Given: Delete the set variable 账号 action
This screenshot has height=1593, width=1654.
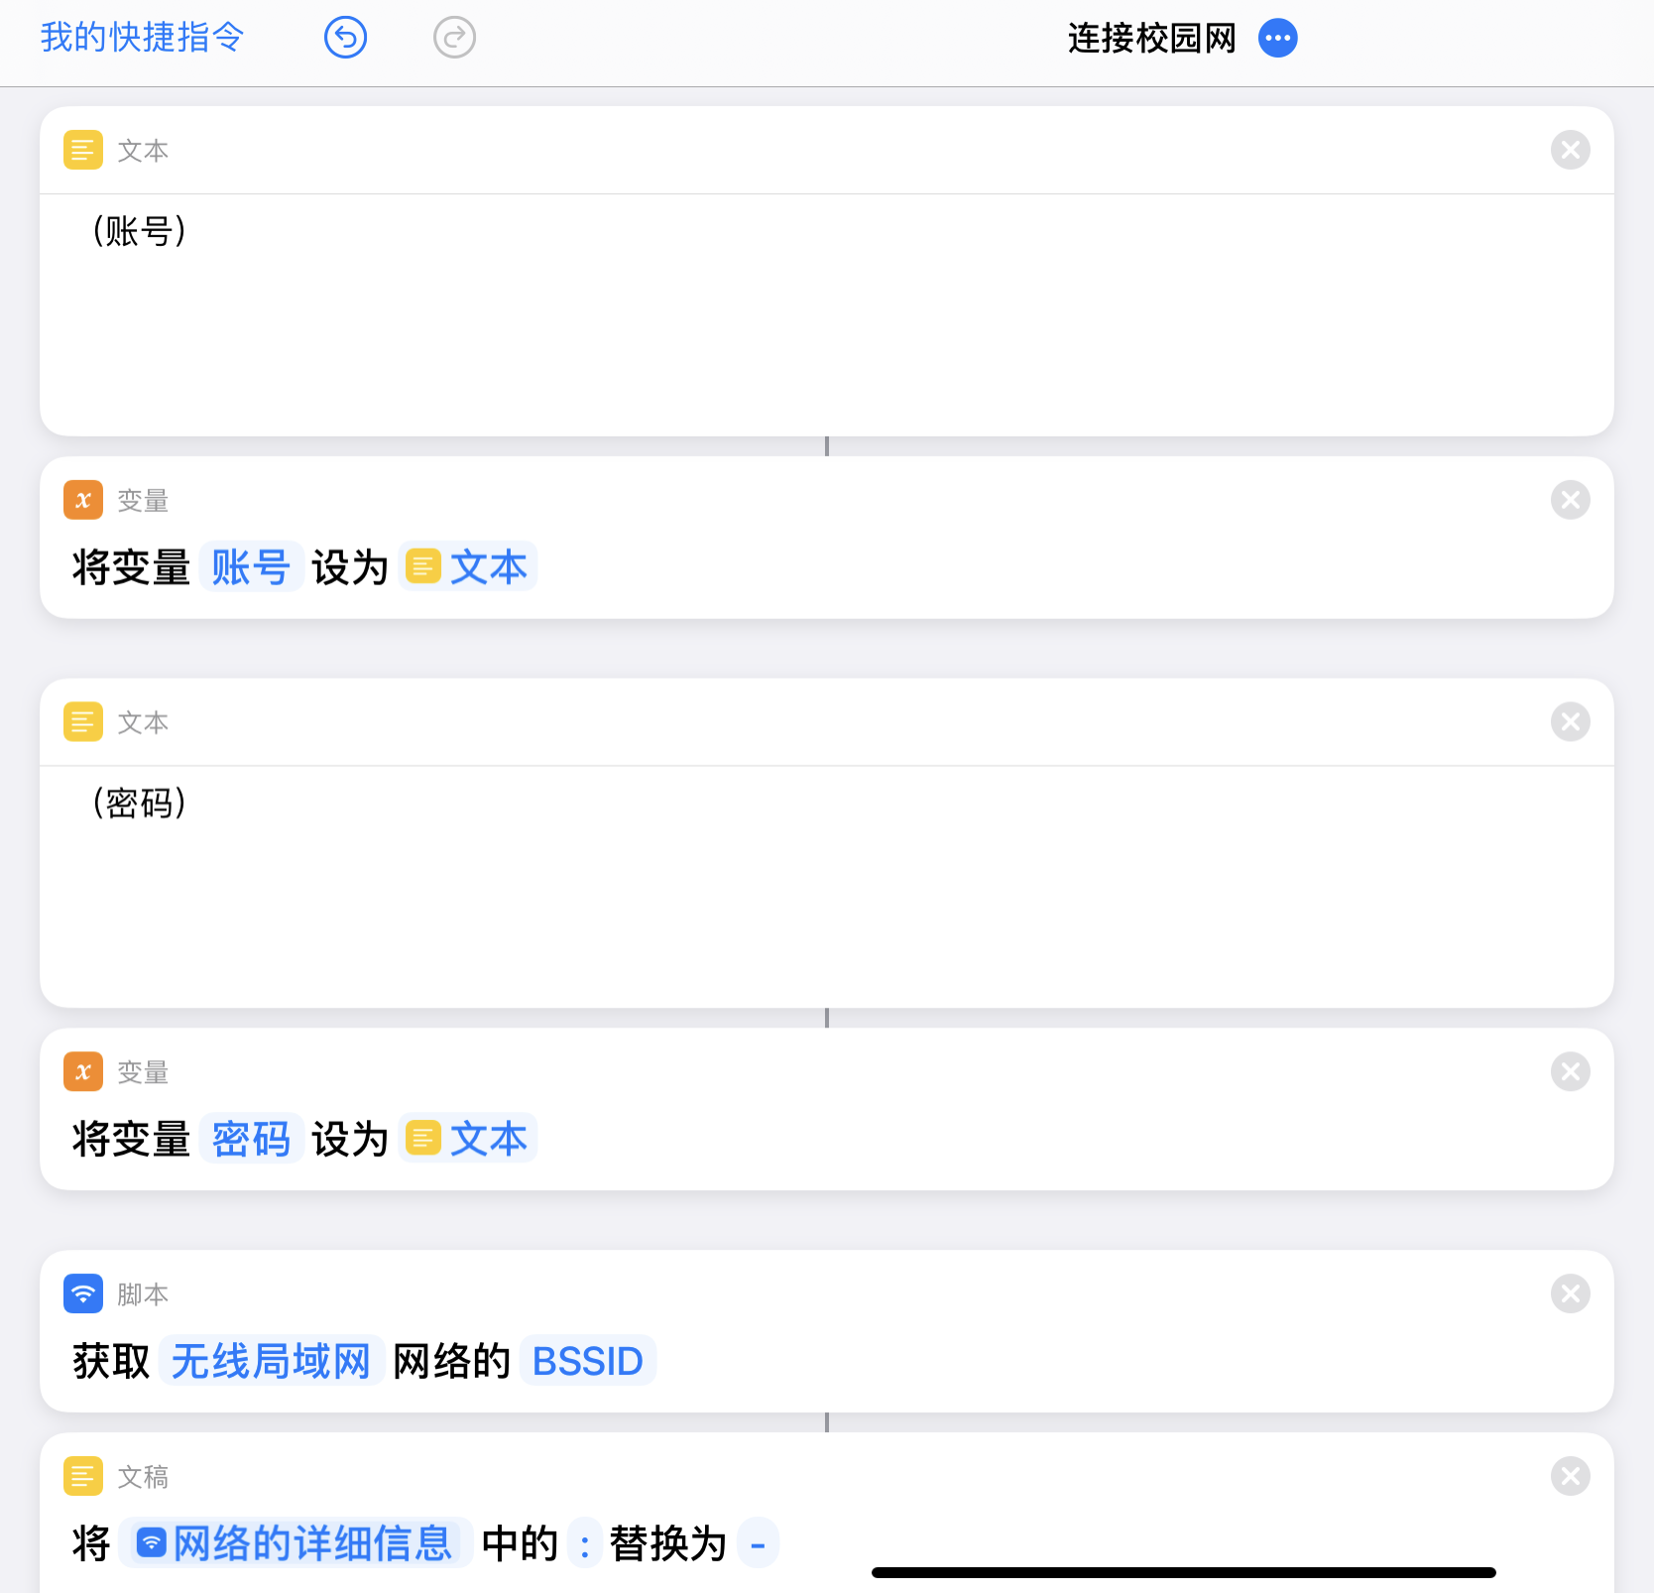Looking at the screenshot, I should pos(1570,500).
